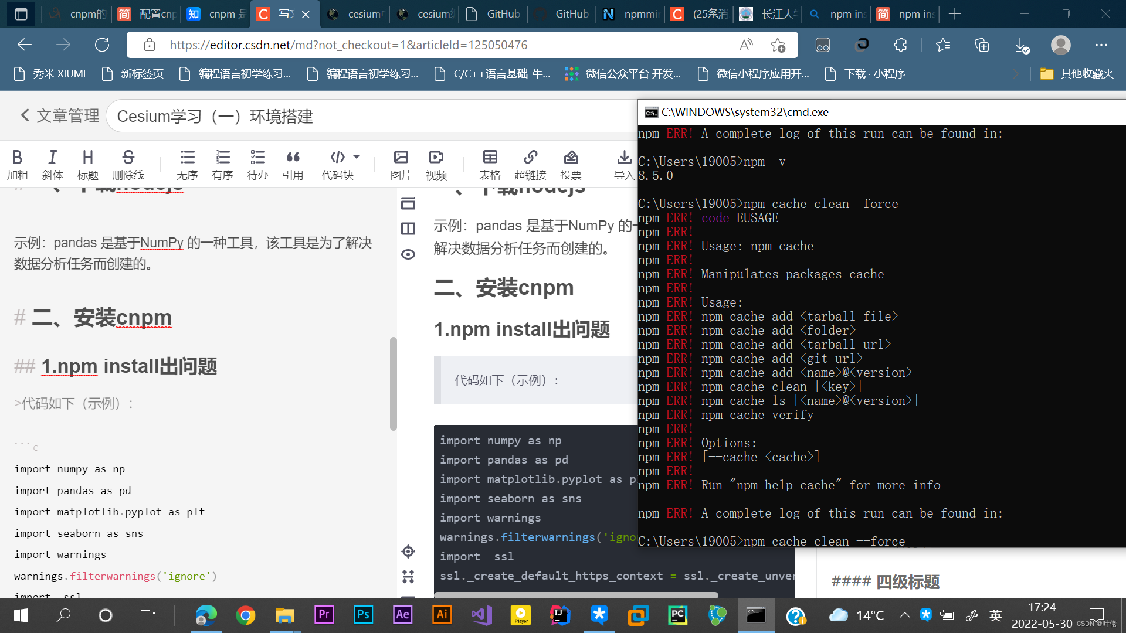Insert unordered list (无序)

tap(187, 164)
